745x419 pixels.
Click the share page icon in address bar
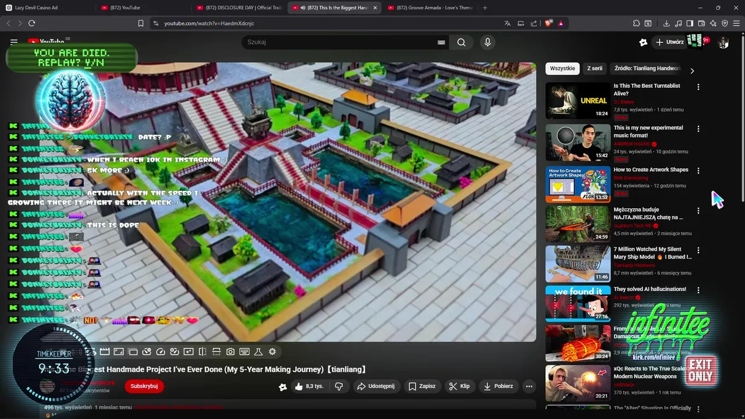point(534,23)
